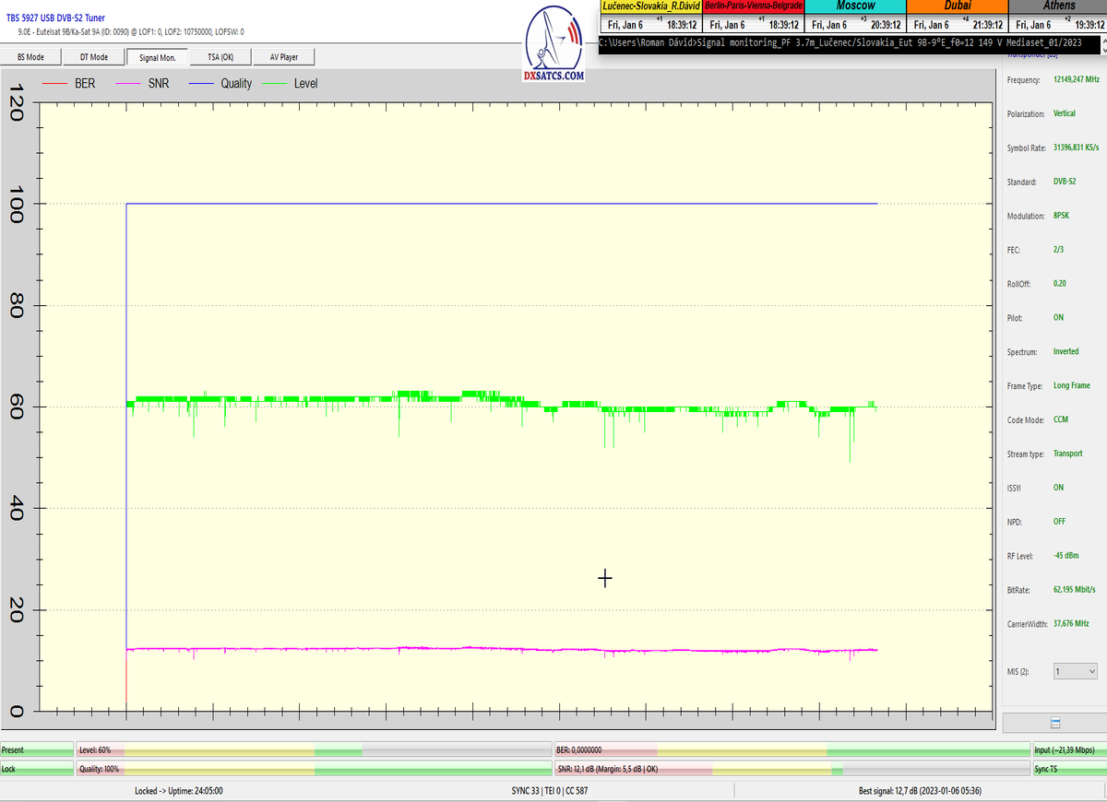Viewport: 1107px width, 802px height.
Task: Switch to the DT Mode tab
Action: coord(93,57)
